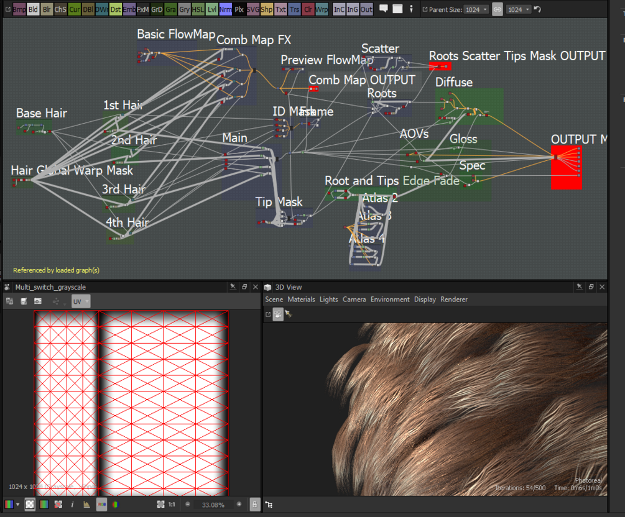Add Input Color node with InC button
The height and width of the screenshot is (517, 625).
[339, 9]
